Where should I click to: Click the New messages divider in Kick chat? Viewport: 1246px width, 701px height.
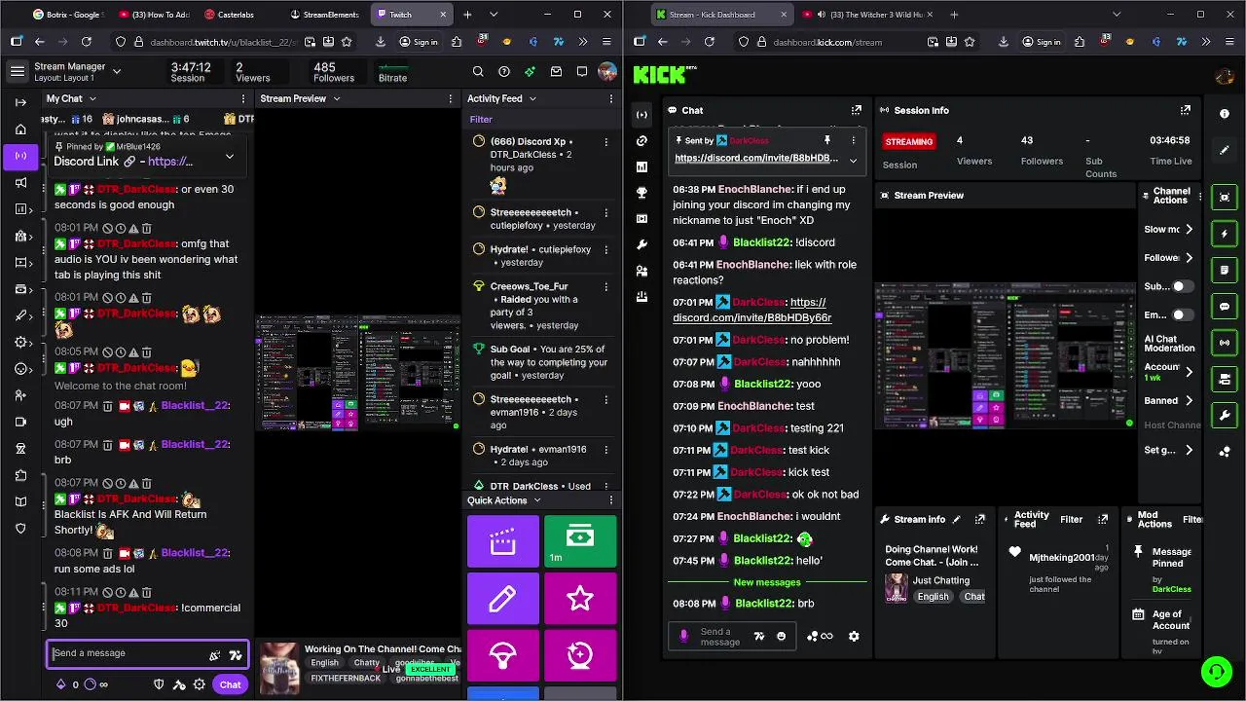click(767, 582)
